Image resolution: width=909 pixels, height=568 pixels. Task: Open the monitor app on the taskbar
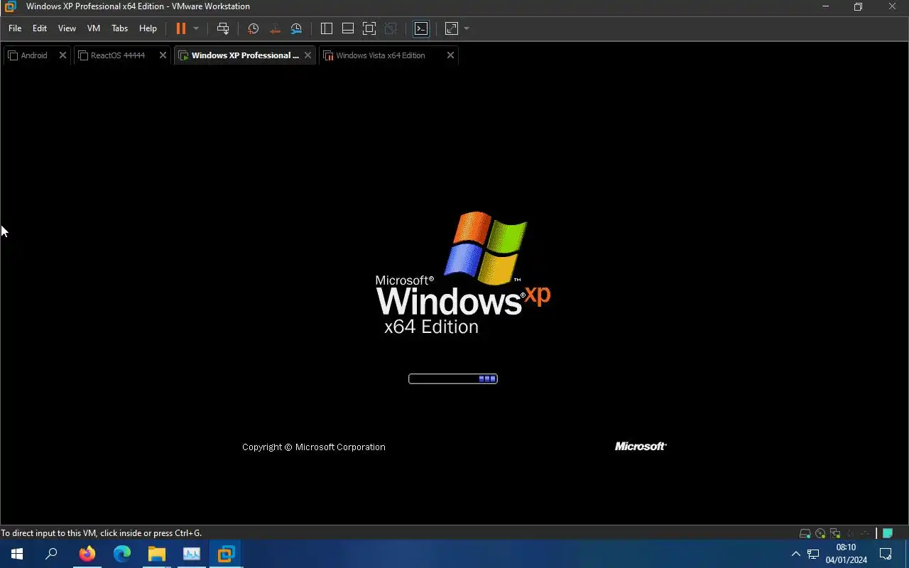(191, 554)
